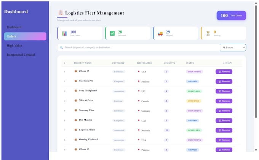Screen dimensions: 259x160
Task: Click quantity 10 on Logitech Mouse row
Action: point(167,130)
